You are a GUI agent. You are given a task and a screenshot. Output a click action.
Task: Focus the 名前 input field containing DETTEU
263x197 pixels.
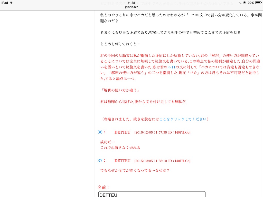[152, 195]
